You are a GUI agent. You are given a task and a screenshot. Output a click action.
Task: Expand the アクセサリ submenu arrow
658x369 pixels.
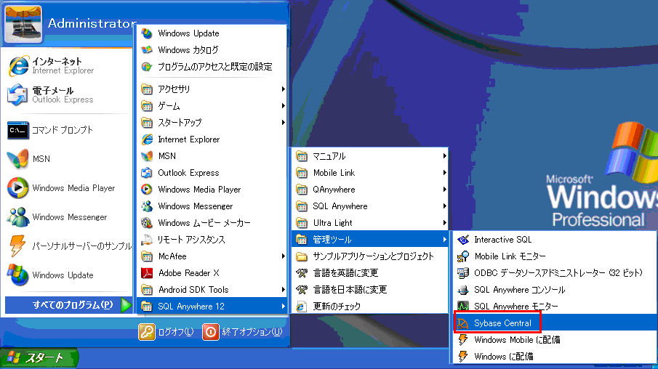coord(283,89)
